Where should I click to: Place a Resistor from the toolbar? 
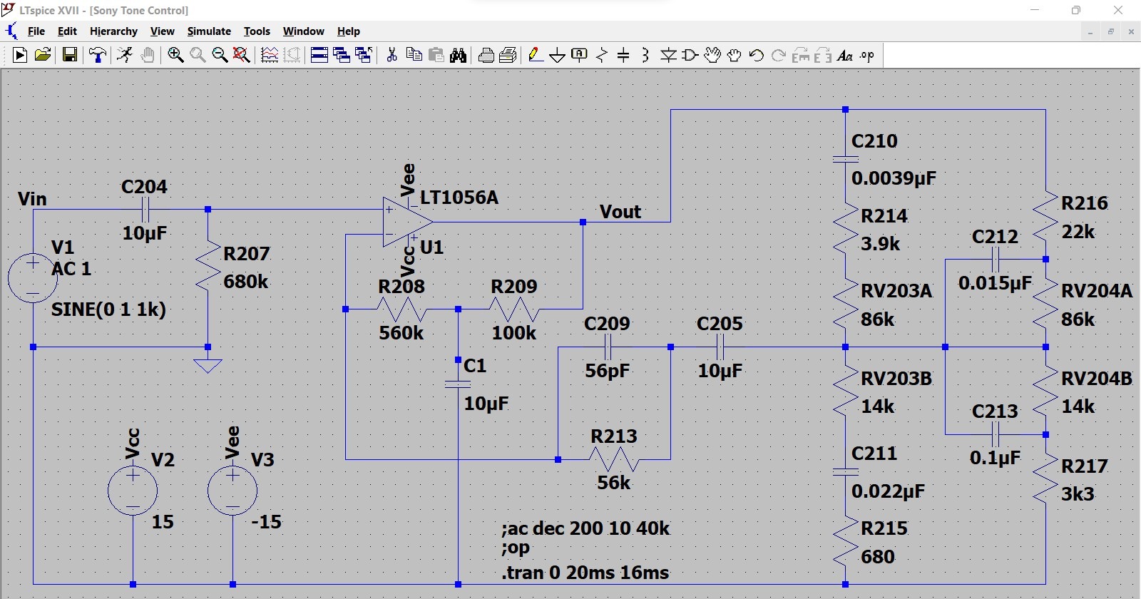602,55
